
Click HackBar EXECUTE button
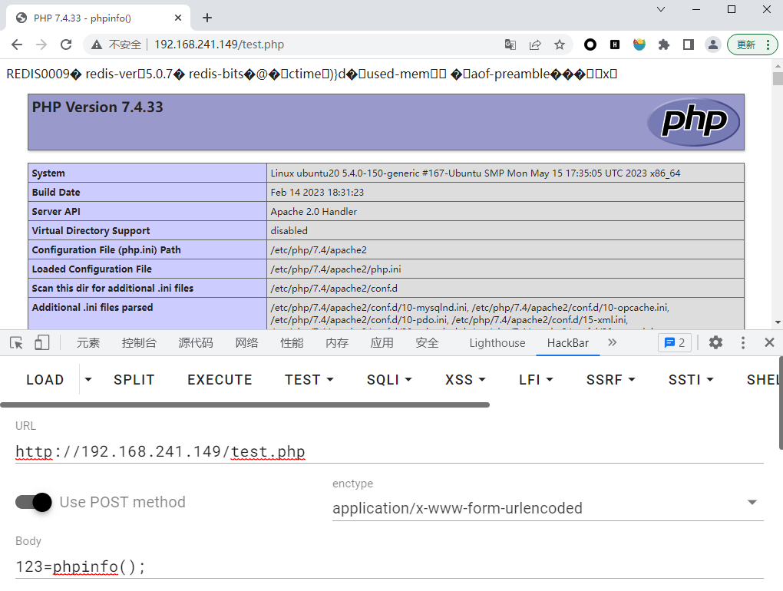point(220,380)
